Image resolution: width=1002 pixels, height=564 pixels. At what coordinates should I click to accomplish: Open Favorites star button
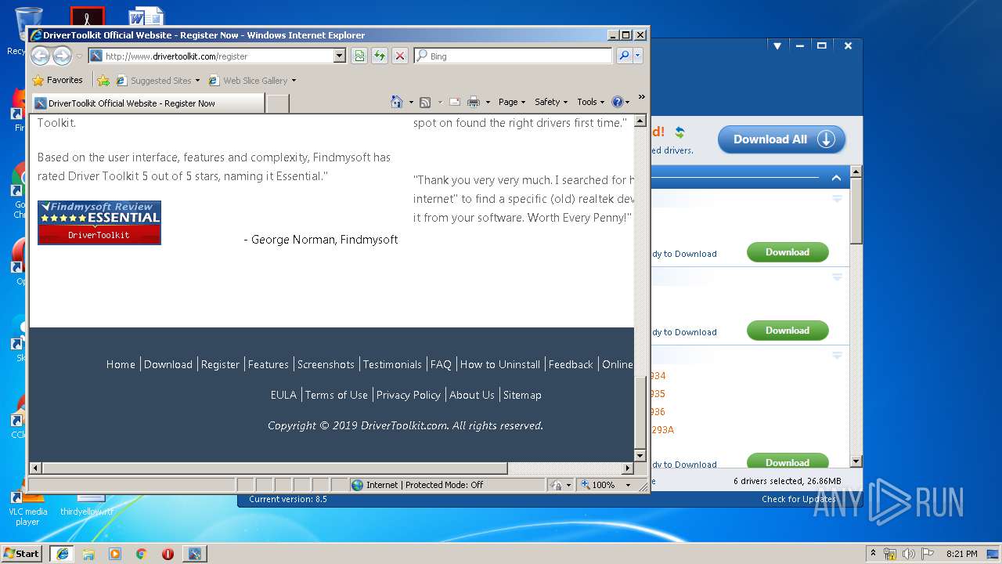click(x=58, y=80)
